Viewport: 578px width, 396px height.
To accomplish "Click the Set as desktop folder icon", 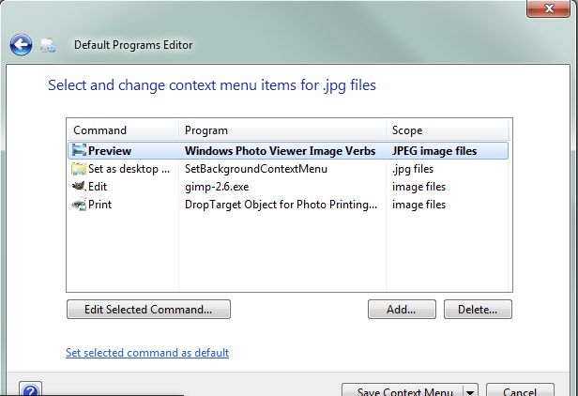I will click(79, 169).
